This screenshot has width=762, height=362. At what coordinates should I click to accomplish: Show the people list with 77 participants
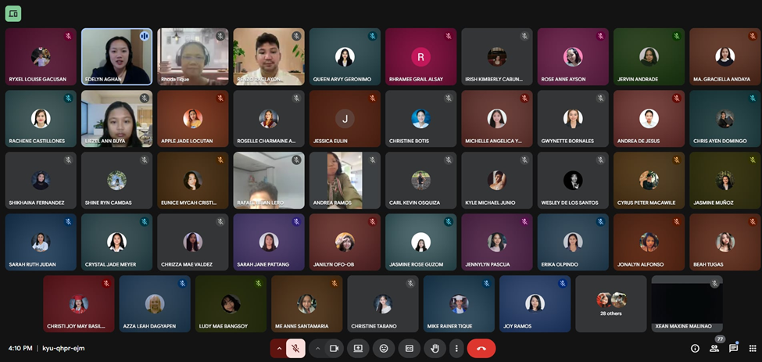714,348
